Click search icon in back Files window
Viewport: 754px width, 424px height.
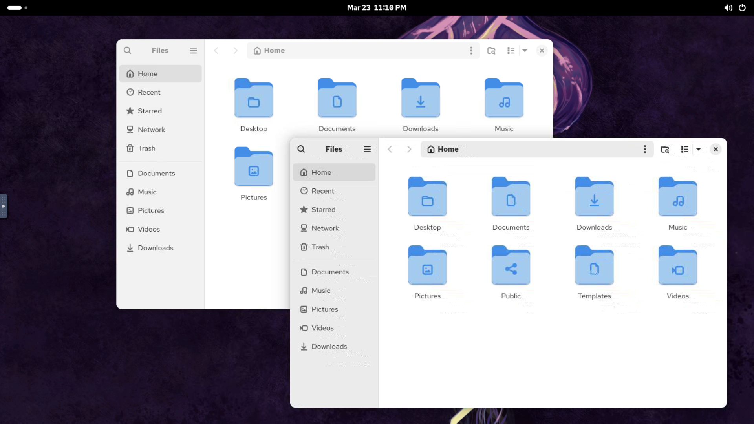click(x=127, y=51)
